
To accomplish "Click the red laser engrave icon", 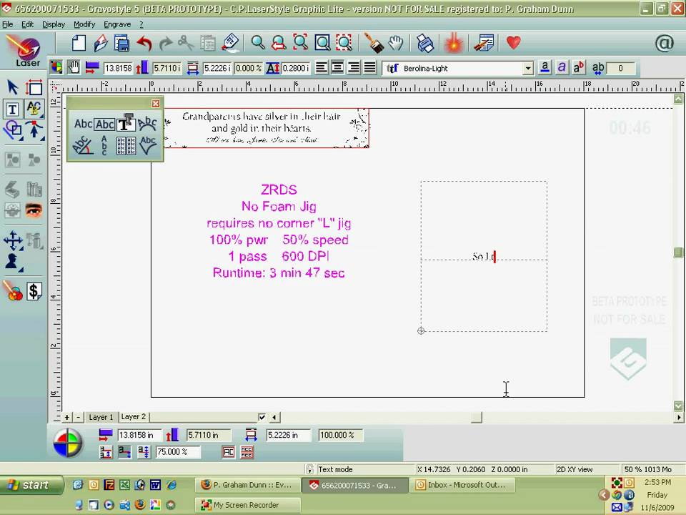I will pos(454,44).
